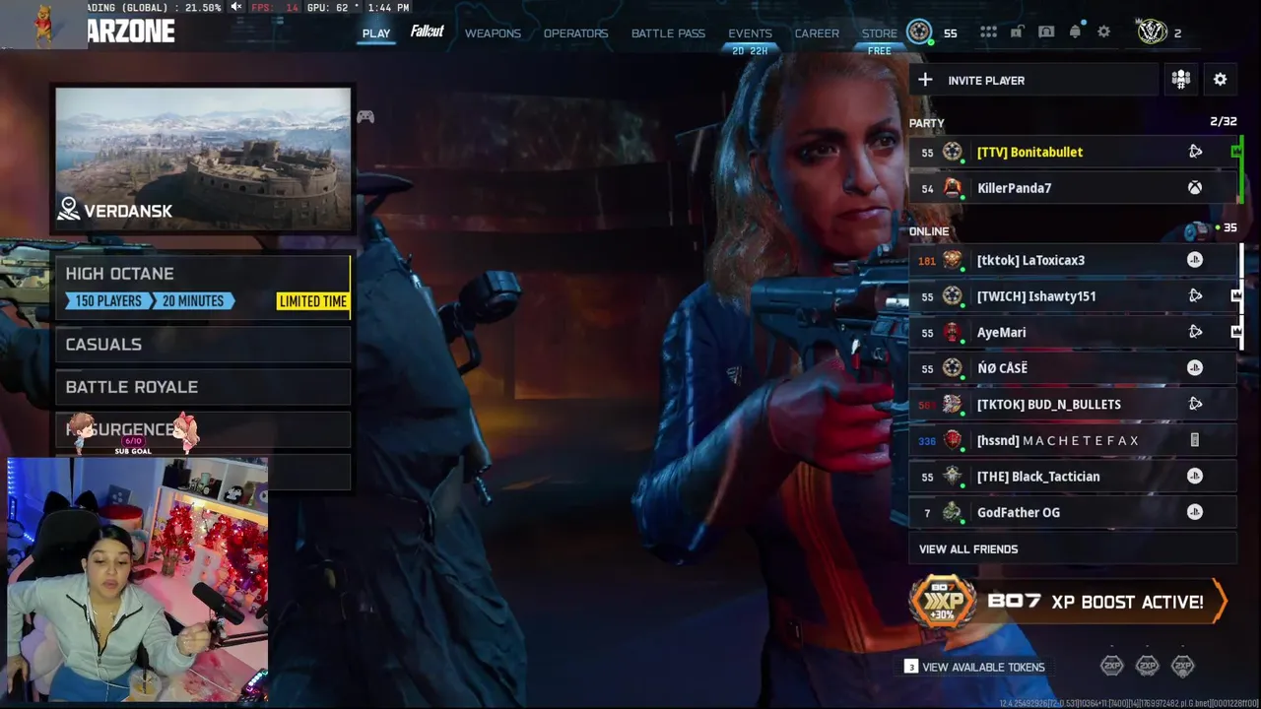This screenshot has width=1261, height=709.
Task: Click the clan emblem in top bar
Action: [x=1152, y=32]
